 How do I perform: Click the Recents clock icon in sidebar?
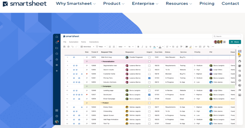[57, 54]
